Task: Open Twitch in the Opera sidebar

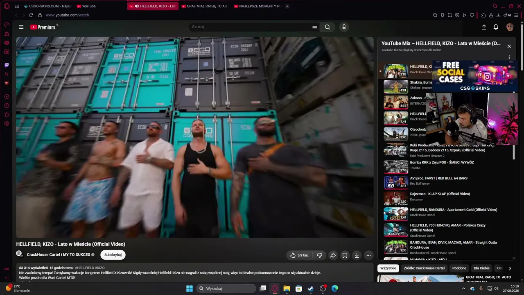Action: tap(7, 65)
